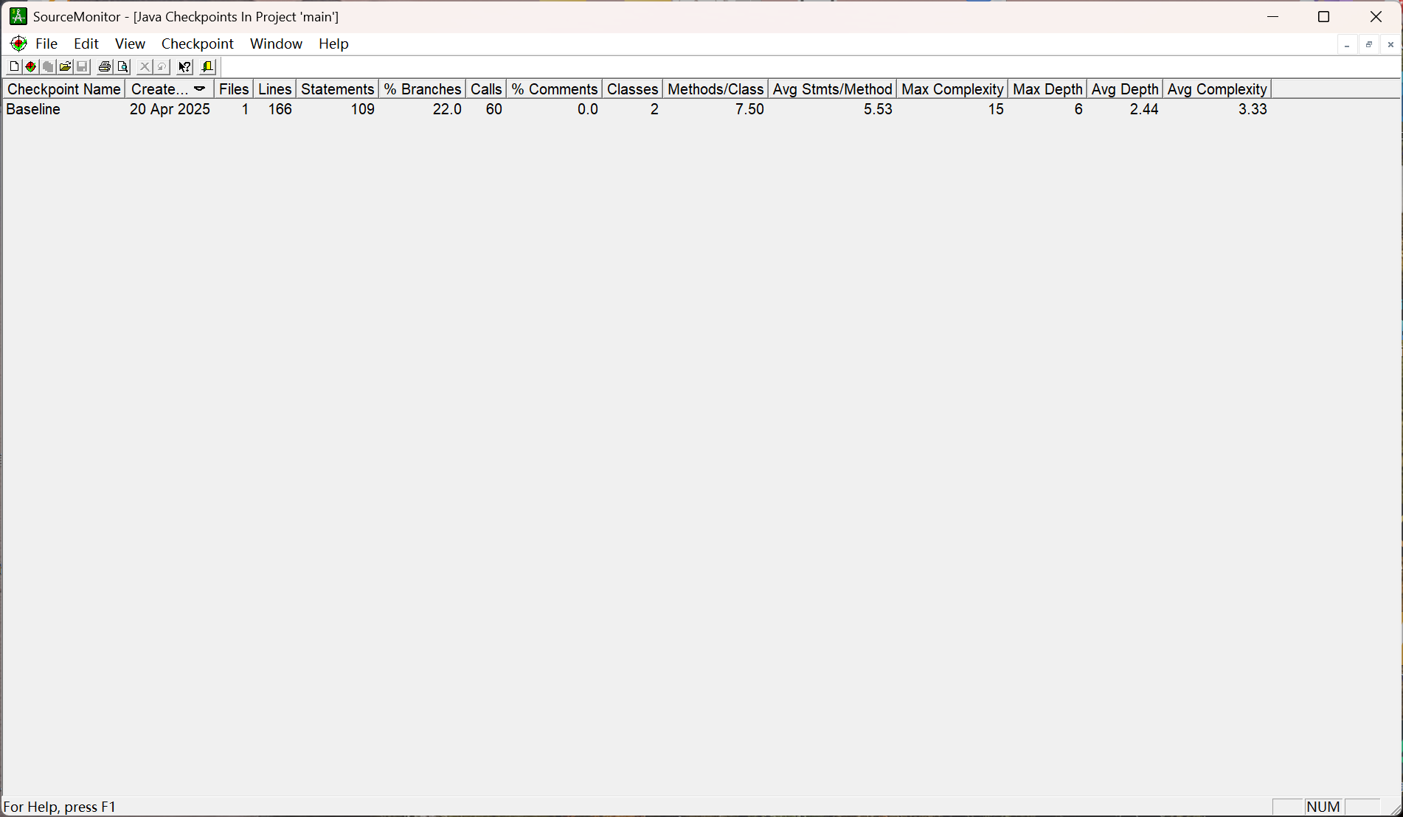Image resolution: width=1403 pixels, height=817 pixels.
Task: Click the date 20 Apr 2025
Action: (x=170, y=110)
